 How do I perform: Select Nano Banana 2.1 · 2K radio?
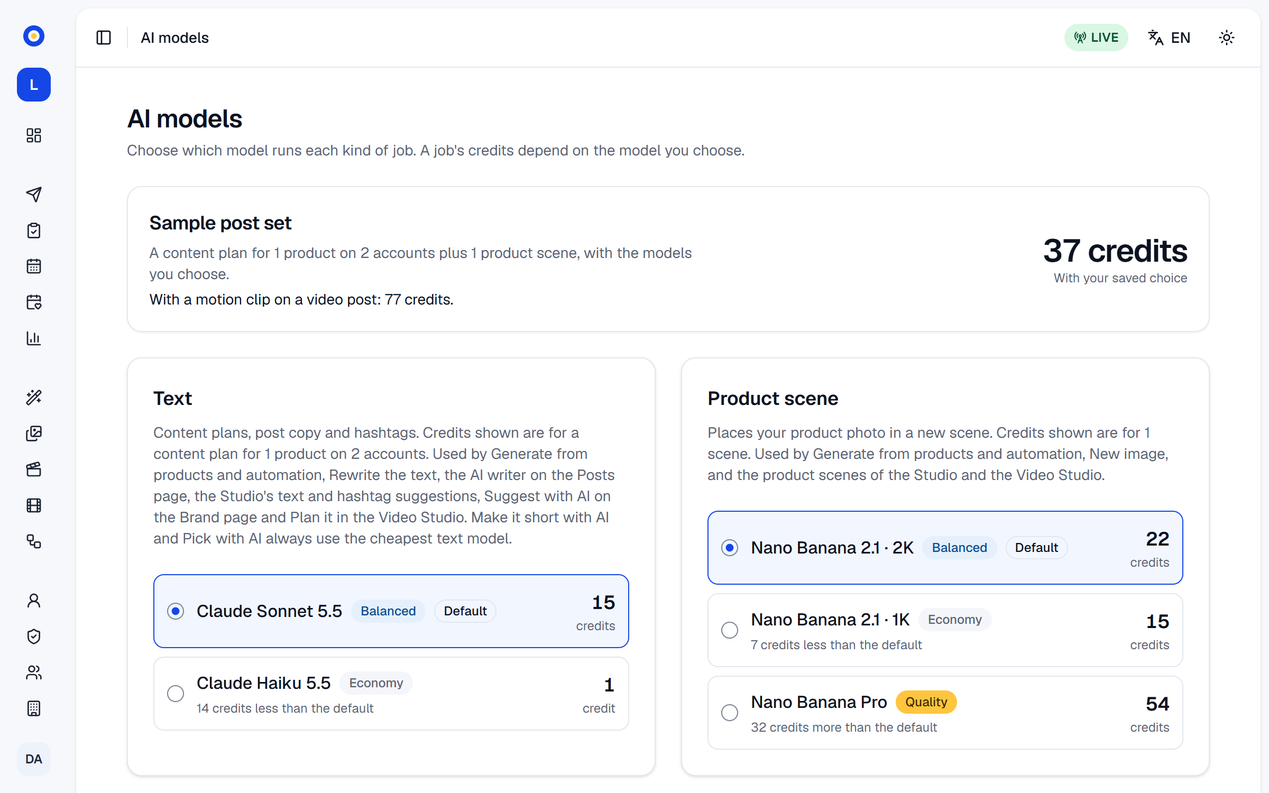[730, 548]
